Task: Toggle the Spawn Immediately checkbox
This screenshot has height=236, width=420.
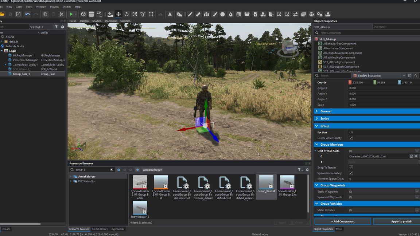Action: [351, 173]
